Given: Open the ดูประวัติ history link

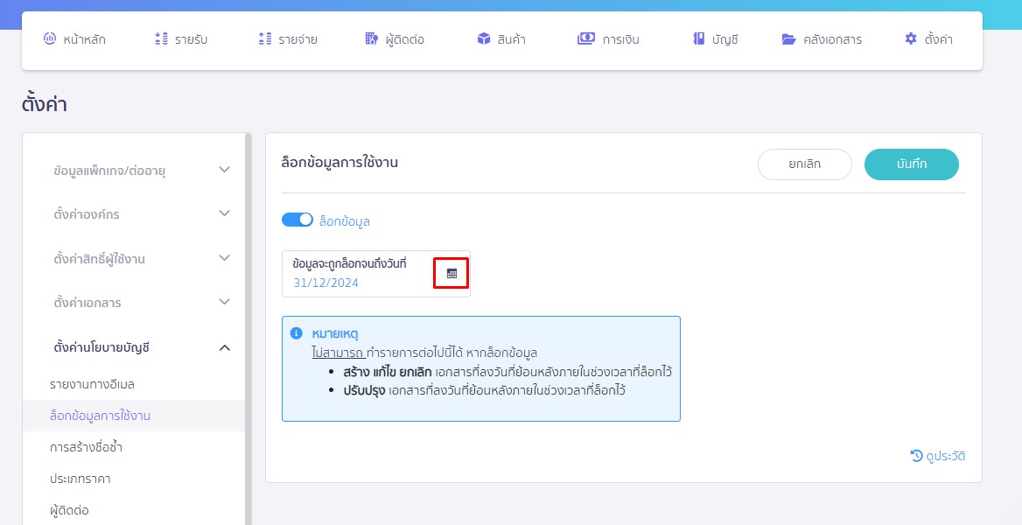Looking at the screenshot, I should [937, 456].
